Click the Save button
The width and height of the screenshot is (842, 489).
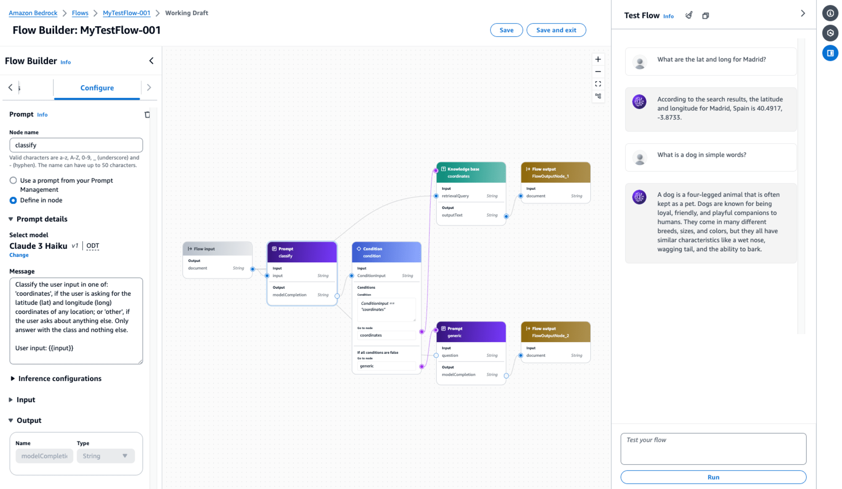pos(506,30)
